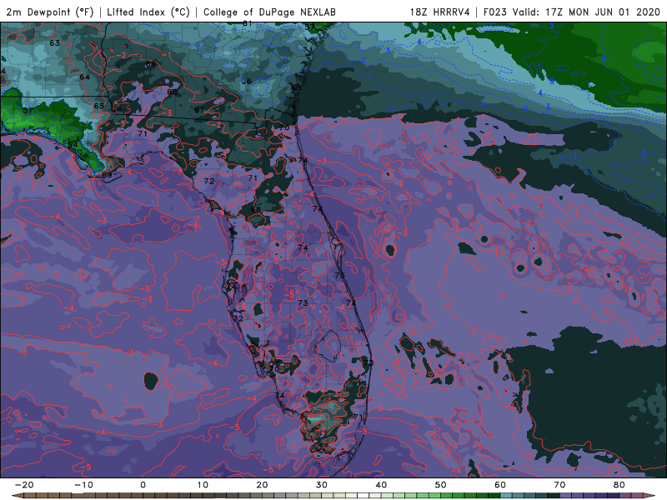Click the 60 tick label on the color scale
Viewport: 667px width, 500px height.
pos(500,485)
